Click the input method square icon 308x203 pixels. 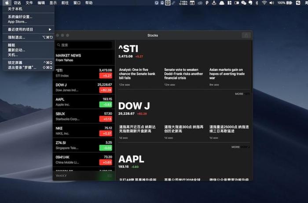click(x=168, y=3)
